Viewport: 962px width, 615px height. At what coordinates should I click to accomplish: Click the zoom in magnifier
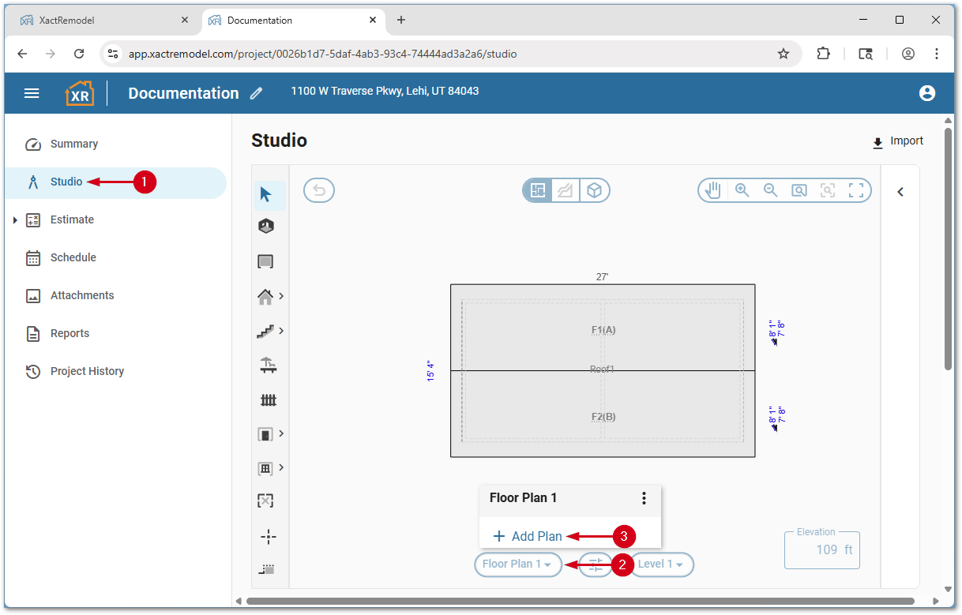[x=742, y=190]
